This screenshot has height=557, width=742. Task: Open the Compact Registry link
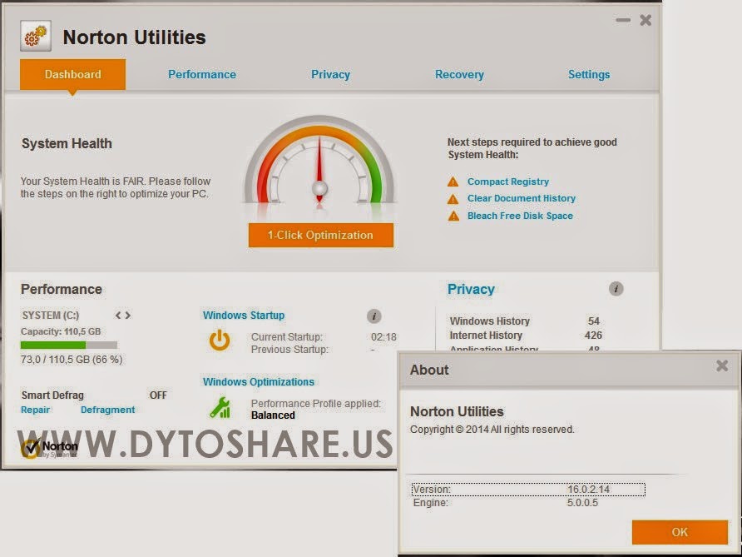[508, 182]
